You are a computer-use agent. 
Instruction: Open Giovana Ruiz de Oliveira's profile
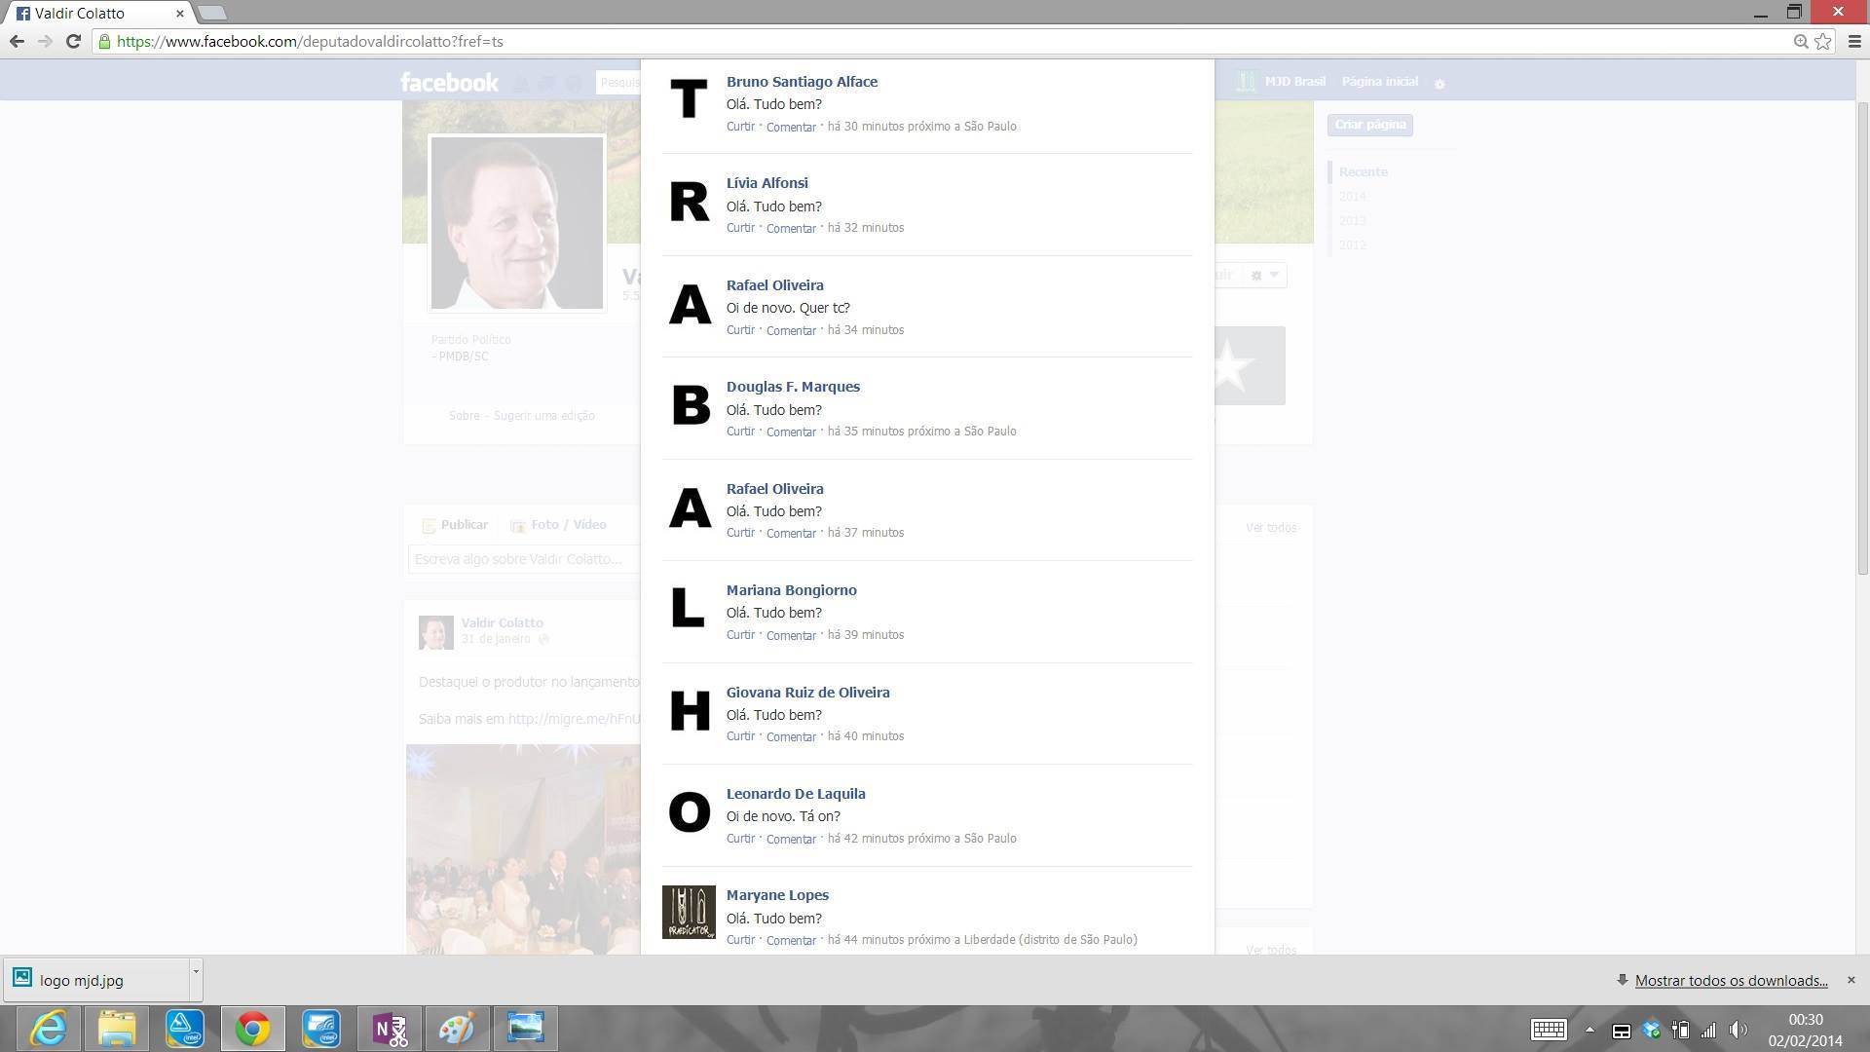[x=807, y=693]
